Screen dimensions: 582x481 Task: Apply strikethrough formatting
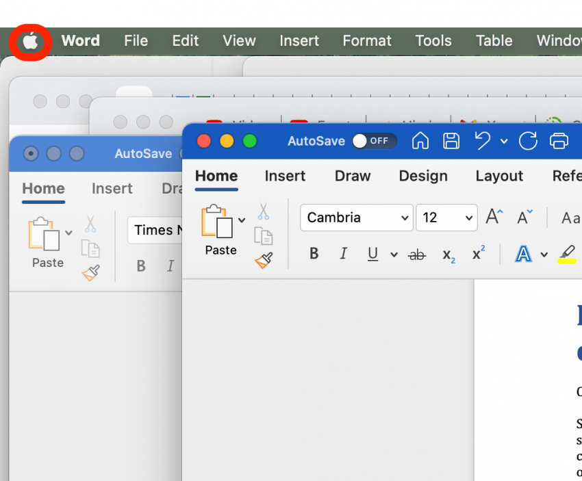tap(417, 255)
